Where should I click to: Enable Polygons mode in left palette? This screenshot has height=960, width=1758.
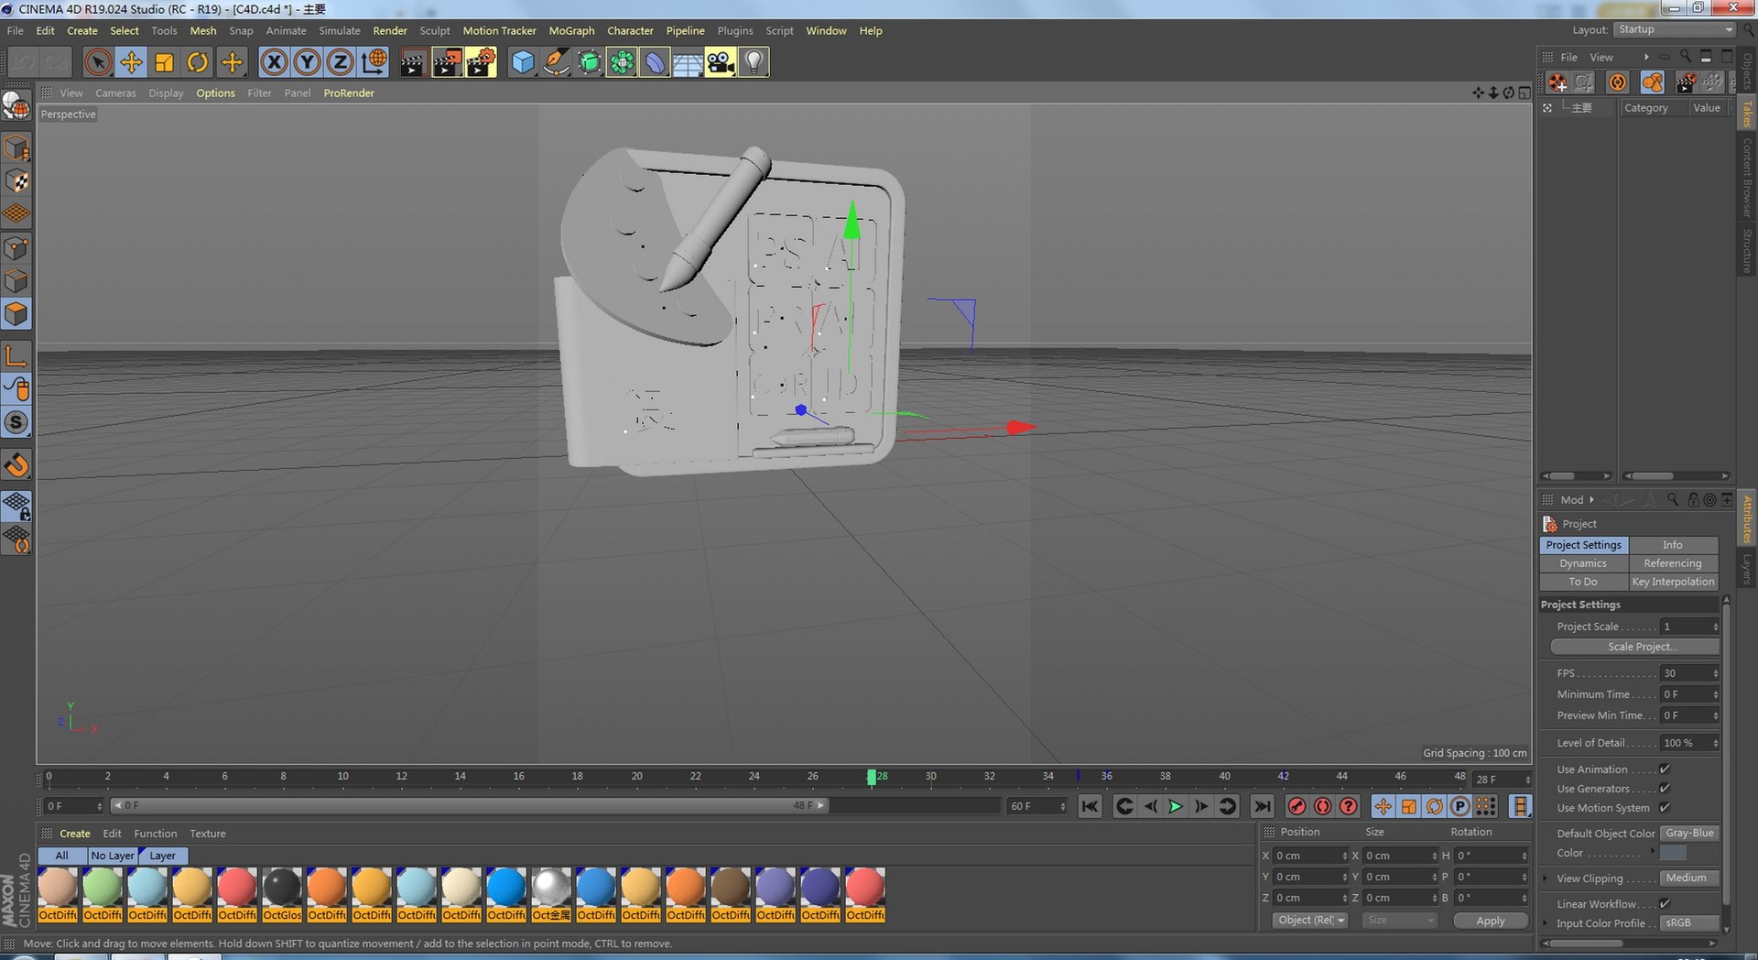click(16, 314)
